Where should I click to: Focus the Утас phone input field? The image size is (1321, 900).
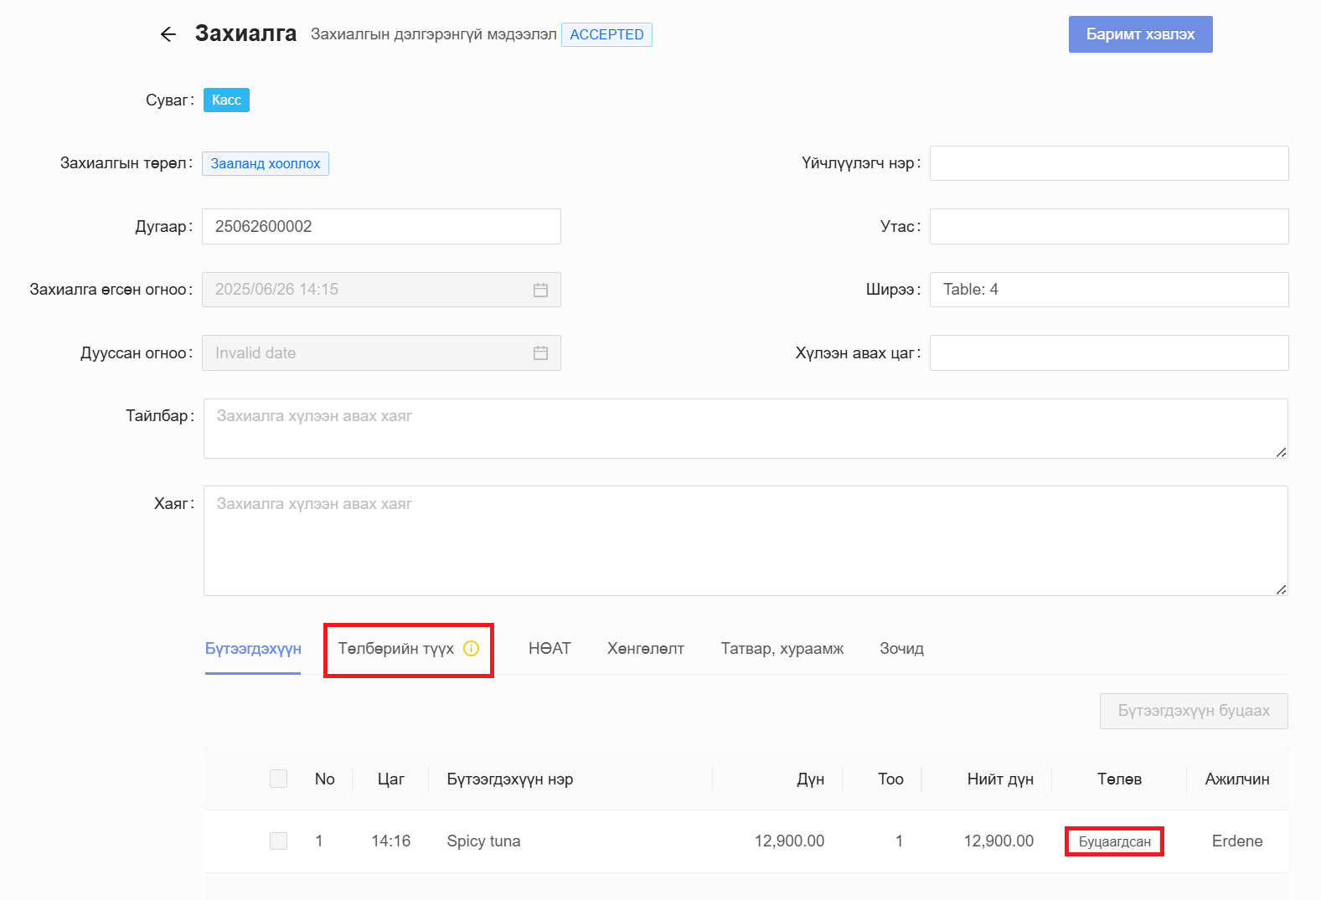[x=1108, y=227]
